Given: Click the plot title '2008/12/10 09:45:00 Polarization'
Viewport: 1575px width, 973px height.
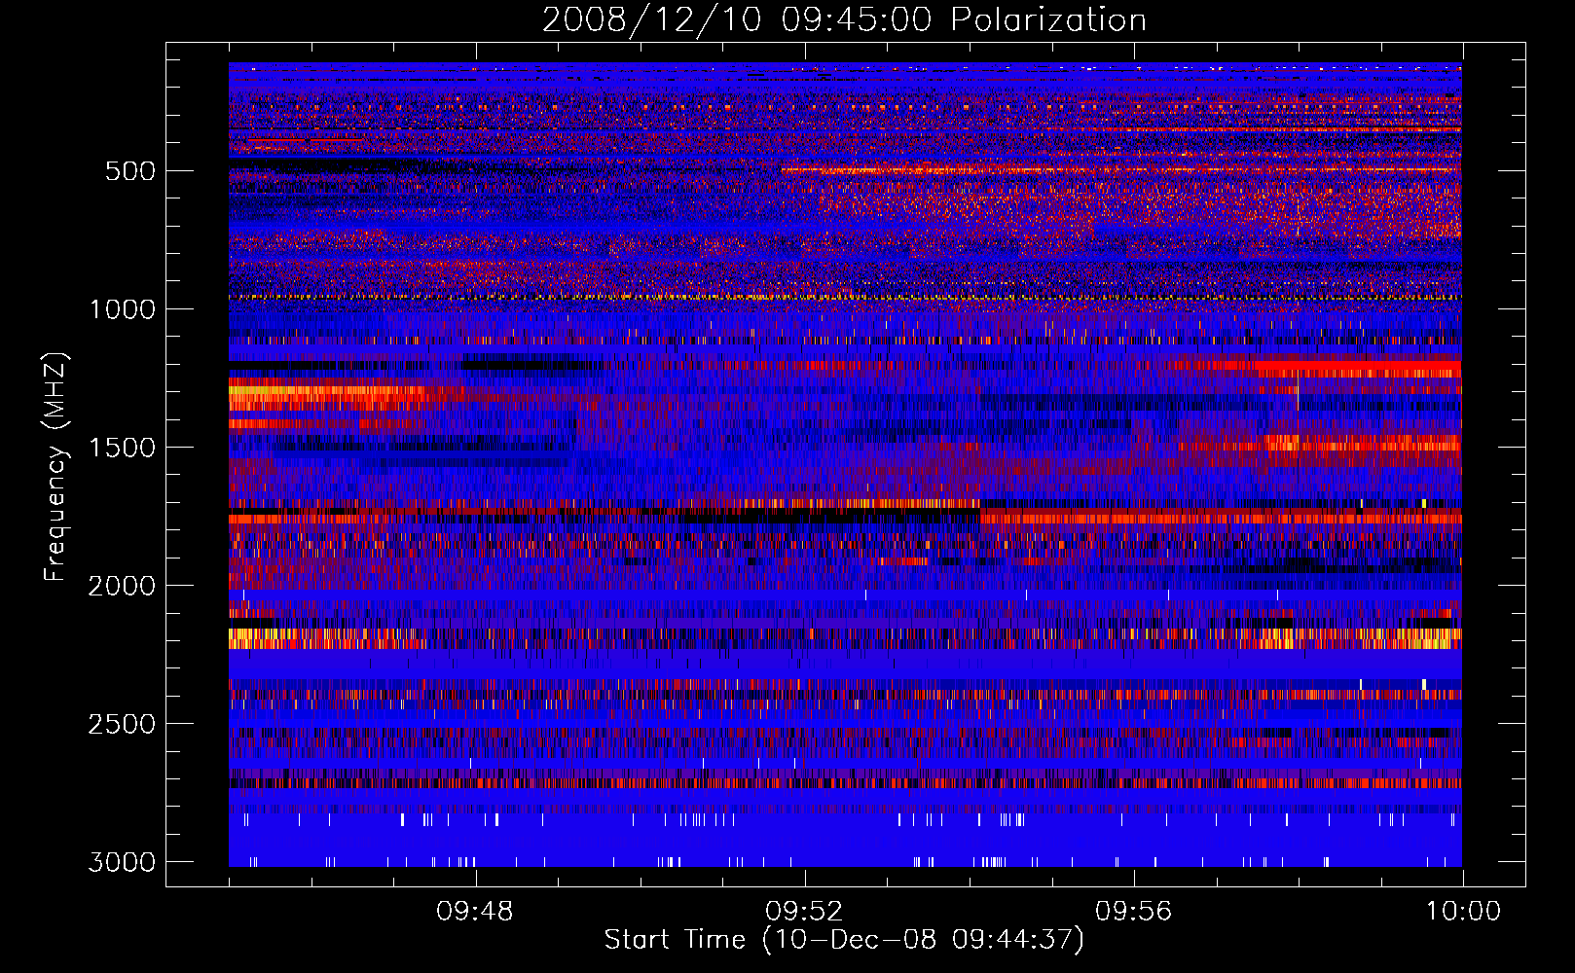Looking at the screenshot, I should pyautogui.click(x=844, y=19).
